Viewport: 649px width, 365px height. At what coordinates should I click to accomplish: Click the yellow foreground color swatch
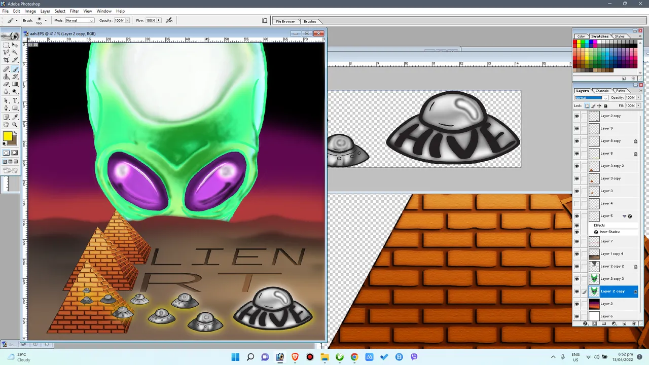pyautogui.click(x=7, y=136)
